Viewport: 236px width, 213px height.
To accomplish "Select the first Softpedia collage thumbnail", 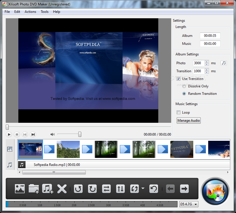I will 30,149.
